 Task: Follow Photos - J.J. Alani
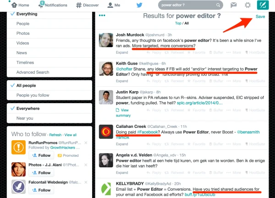[41, 173]
